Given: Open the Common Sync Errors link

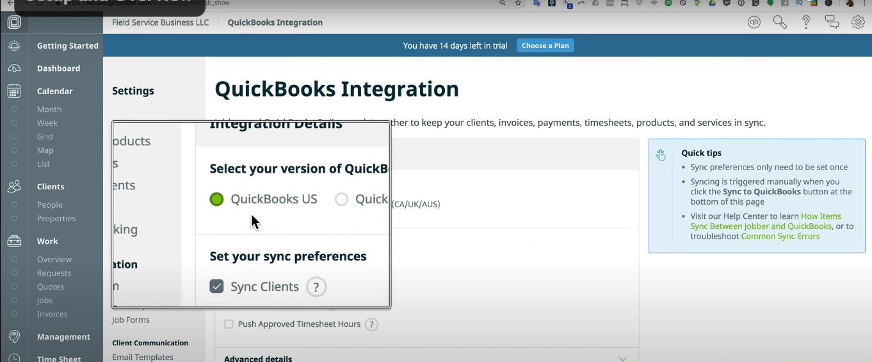Looking at the screenshot, I should coord(780,236).
